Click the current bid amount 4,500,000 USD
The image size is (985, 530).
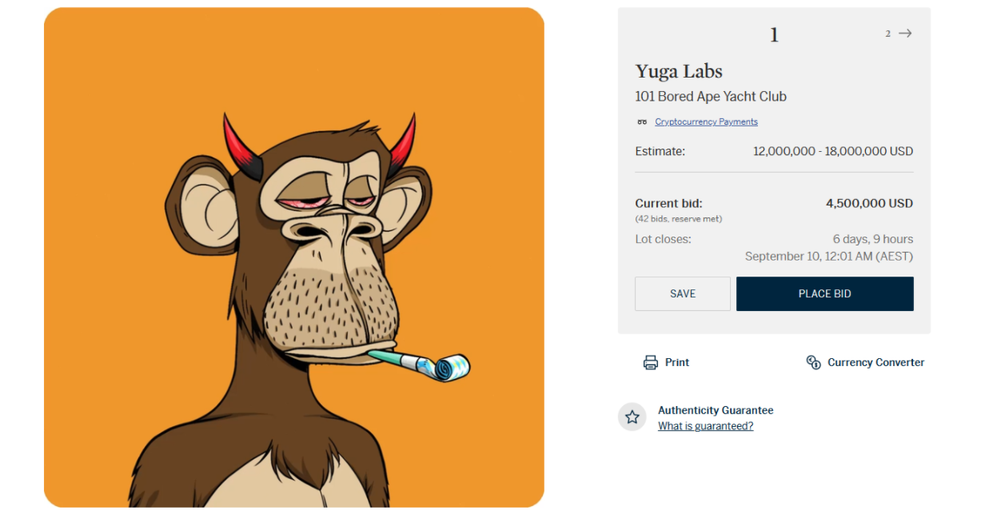pyautogui.click(x=869, y=204)
